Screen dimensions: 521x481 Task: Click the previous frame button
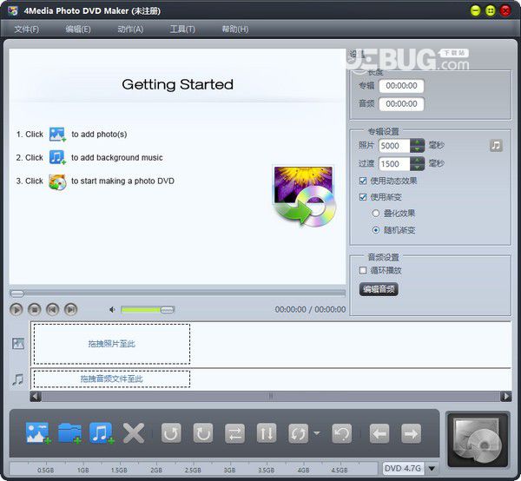click(52, 310)
